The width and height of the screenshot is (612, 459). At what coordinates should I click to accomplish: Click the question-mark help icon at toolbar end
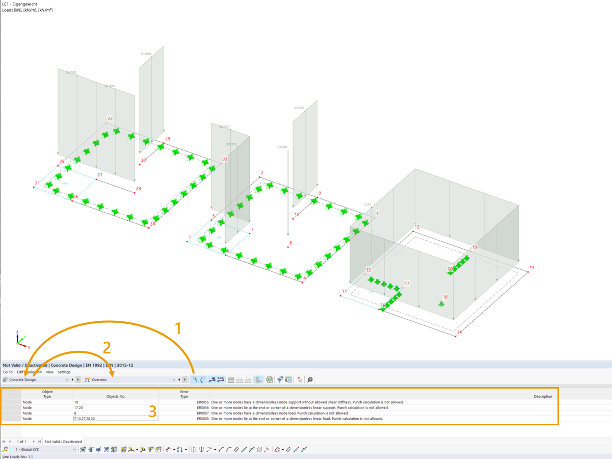coord(309,379)
